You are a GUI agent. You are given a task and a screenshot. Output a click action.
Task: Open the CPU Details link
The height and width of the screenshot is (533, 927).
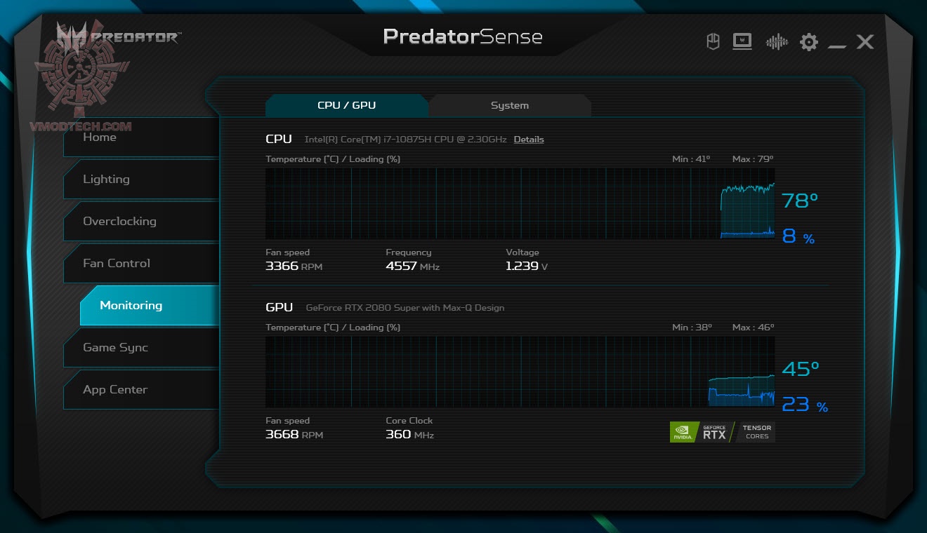point(529,140)
